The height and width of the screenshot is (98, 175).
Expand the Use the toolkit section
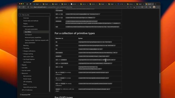click(21, 71)
